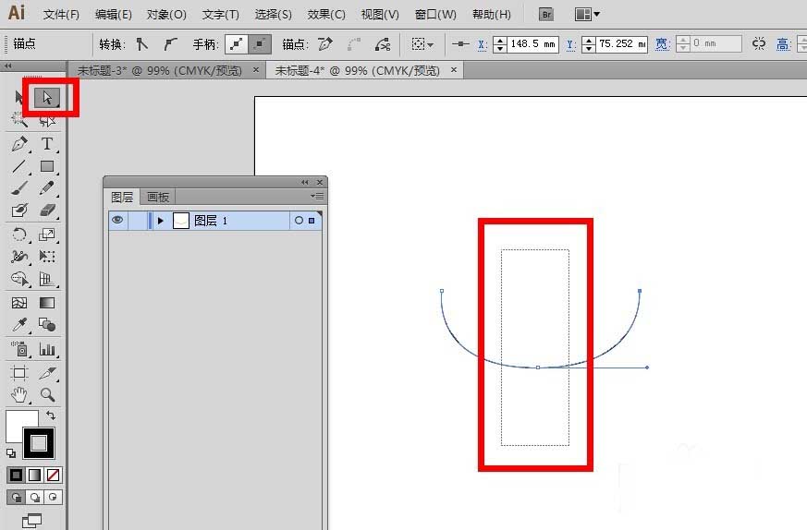Screen dimensions: 807x530
Task: Select the Slice tool
Action: pyautogui.click(x=47, y=373)
